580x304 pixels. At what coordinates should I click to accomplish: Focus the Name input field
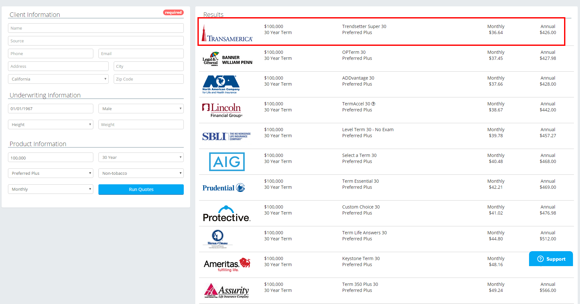(x=96, y=28)
